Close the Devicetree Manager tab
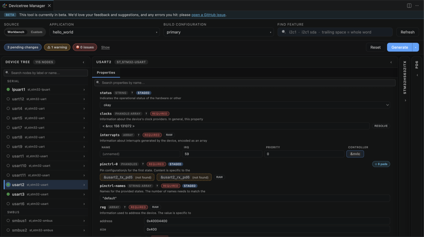Screen dimensions: 424x237 49,6
